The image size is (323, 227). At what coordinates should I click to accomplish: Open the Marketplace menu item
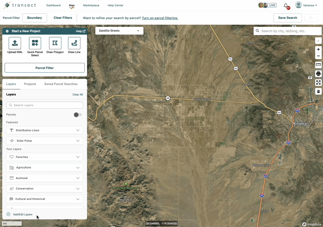tap(91, 5)
